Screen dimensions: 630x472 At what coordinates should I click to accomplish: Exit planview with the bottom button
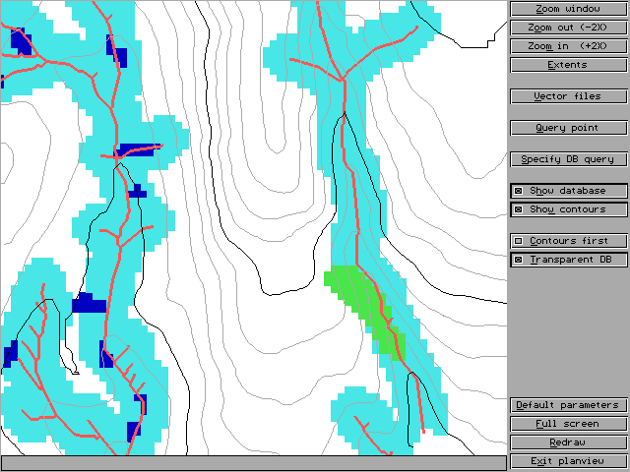(569, 461)
